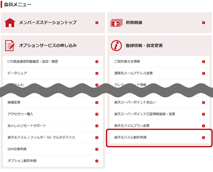213x172 pixels.
Task: Click arrow icon in メンバーズステーショントップ row
Action: (97, 23)
